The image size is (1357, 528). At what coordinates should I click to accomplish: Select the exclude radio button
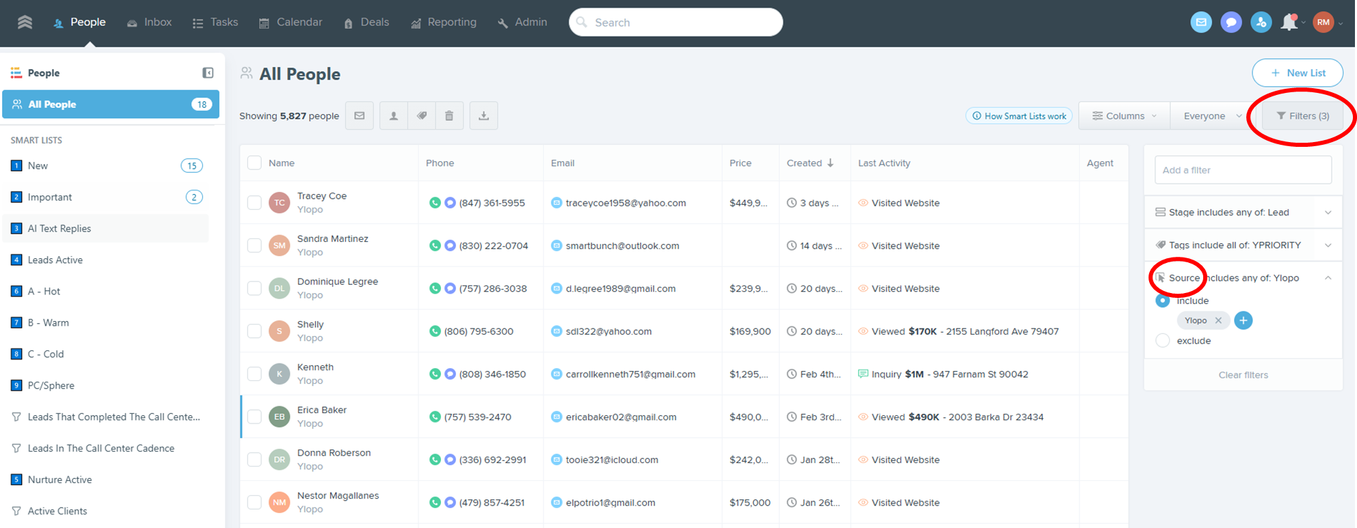pyautogui.click(x=1162, y=341)
